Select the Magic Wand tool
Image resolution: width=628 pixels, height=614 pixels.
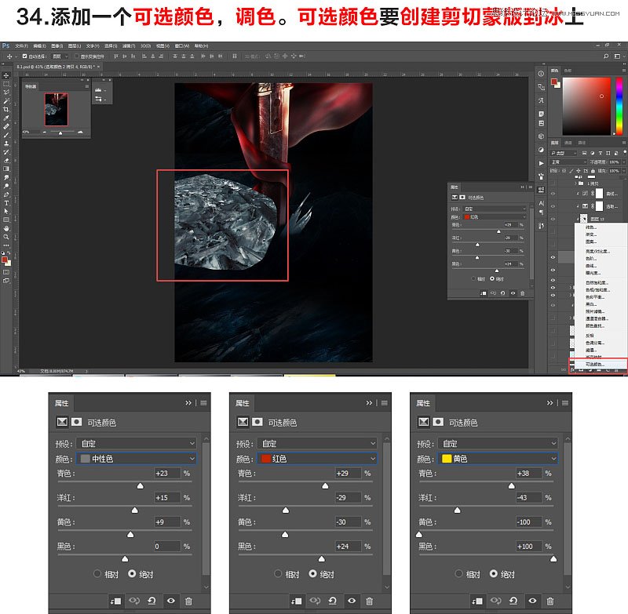pos(6,101)
